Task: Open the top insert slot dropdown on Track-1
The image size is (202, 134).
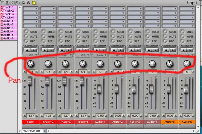Action: click(31, 9)
